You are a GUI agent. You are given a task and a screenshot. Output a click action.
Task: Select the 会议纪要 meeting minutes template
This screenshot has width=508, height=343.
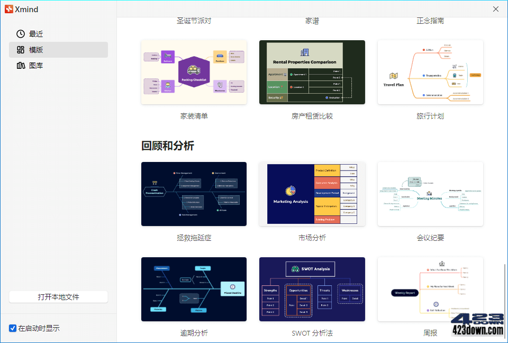point(430,194)
